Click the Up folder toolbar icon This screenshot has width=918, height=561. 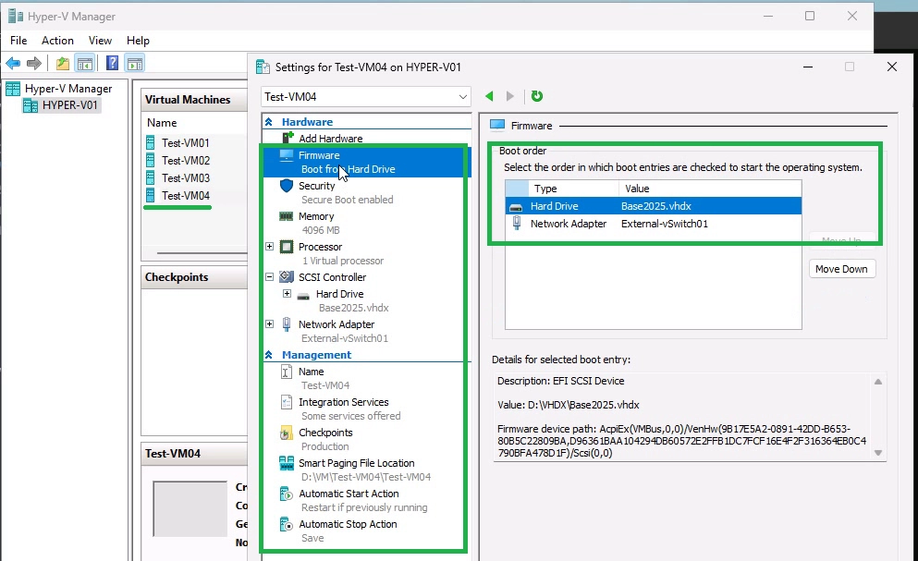coord(63,63)
